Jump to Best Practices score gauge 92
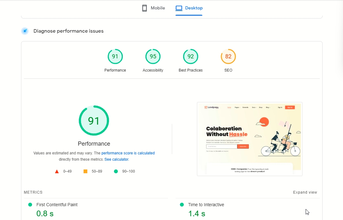 click(191, 56)
